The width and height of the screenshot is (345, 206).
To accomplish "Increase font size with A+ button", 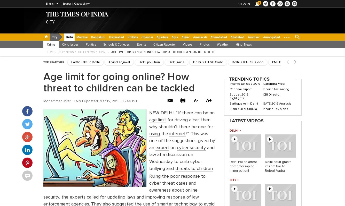I will [209, 101].
